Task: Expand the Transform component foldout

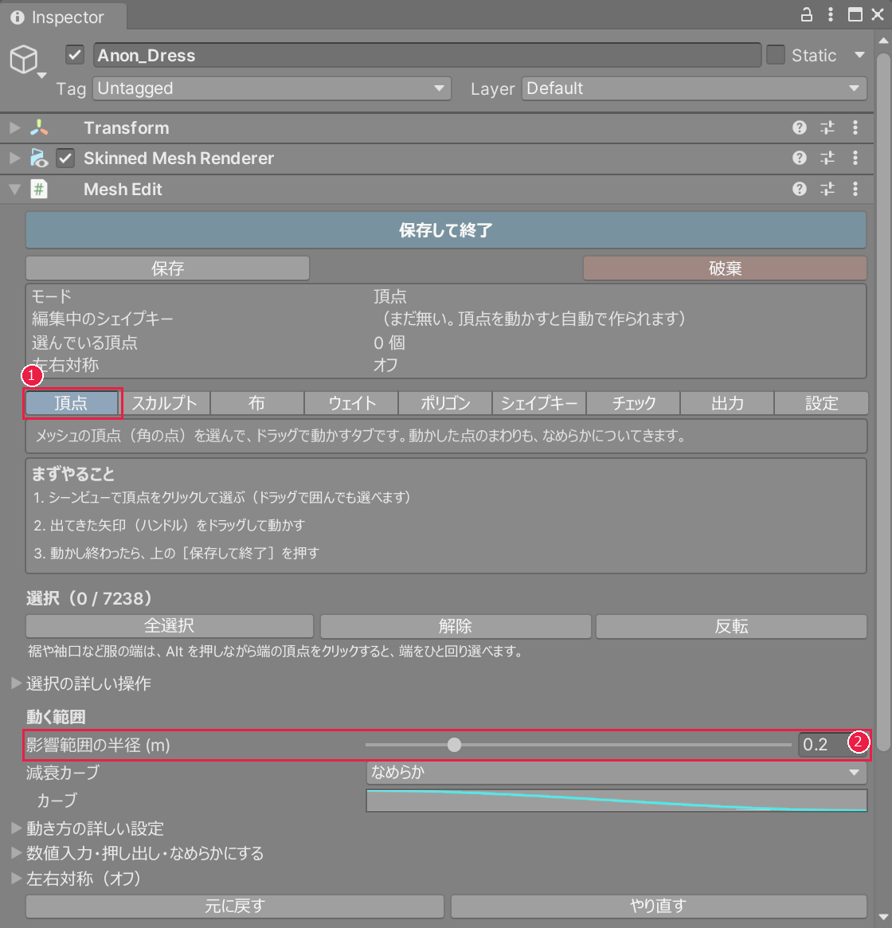Action: [x=15, y=127]
